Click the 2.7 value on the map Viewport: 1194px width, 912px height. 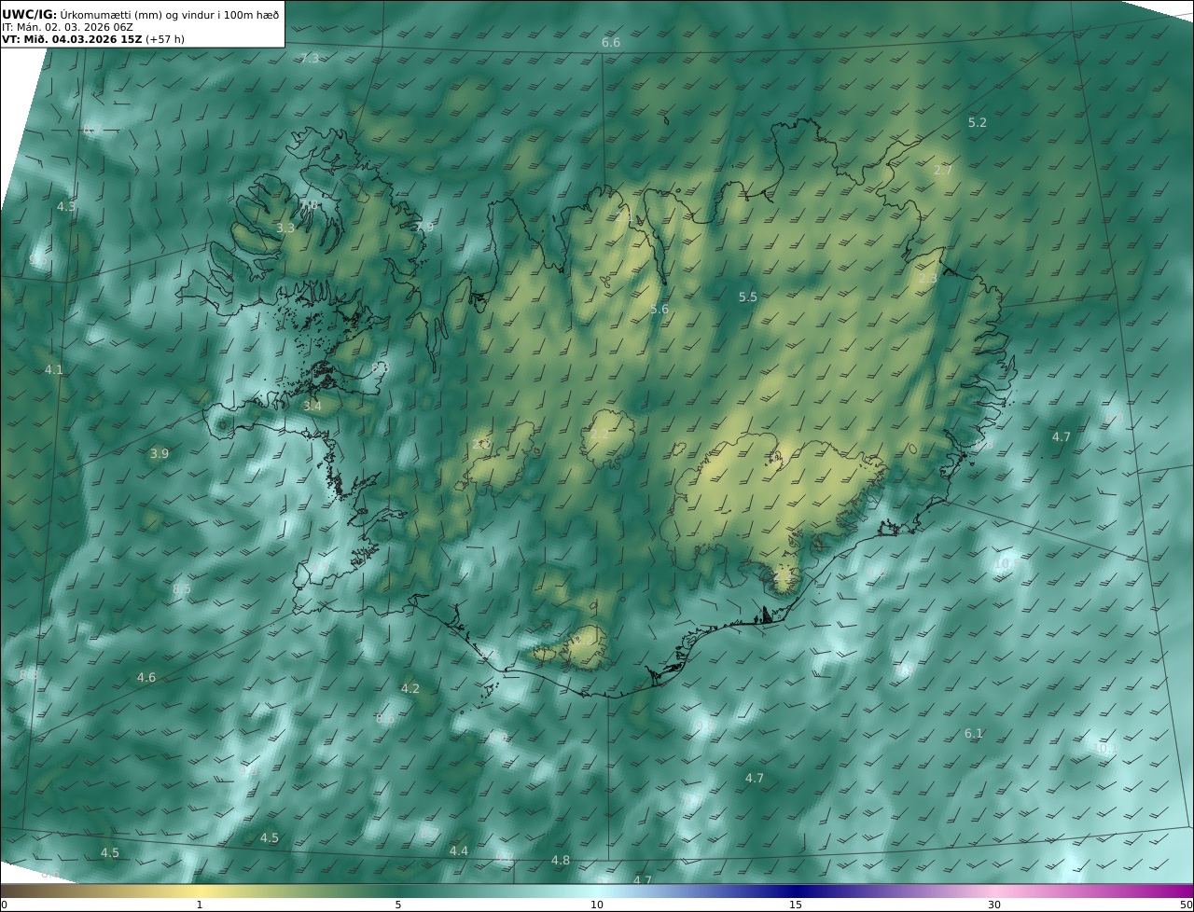(943, 170)
